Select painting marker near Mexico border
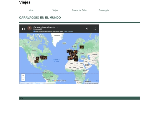The image size is (159, 119). pos(37,61)
